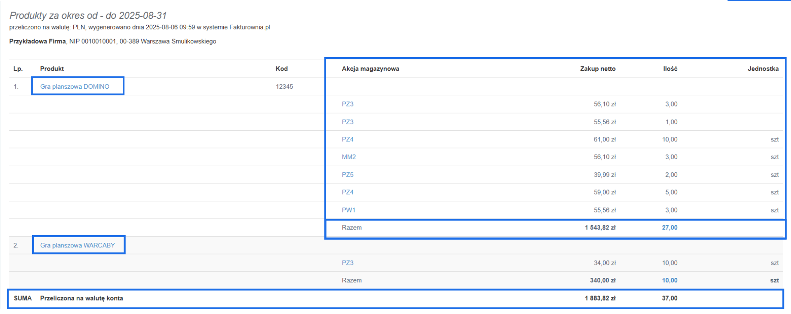Click the Produkt column header
The height and width of the screenshot is (314, 791).
pos(52,69)
